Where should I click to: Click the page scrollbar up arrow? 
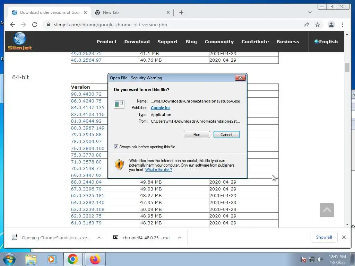point(347,34)
